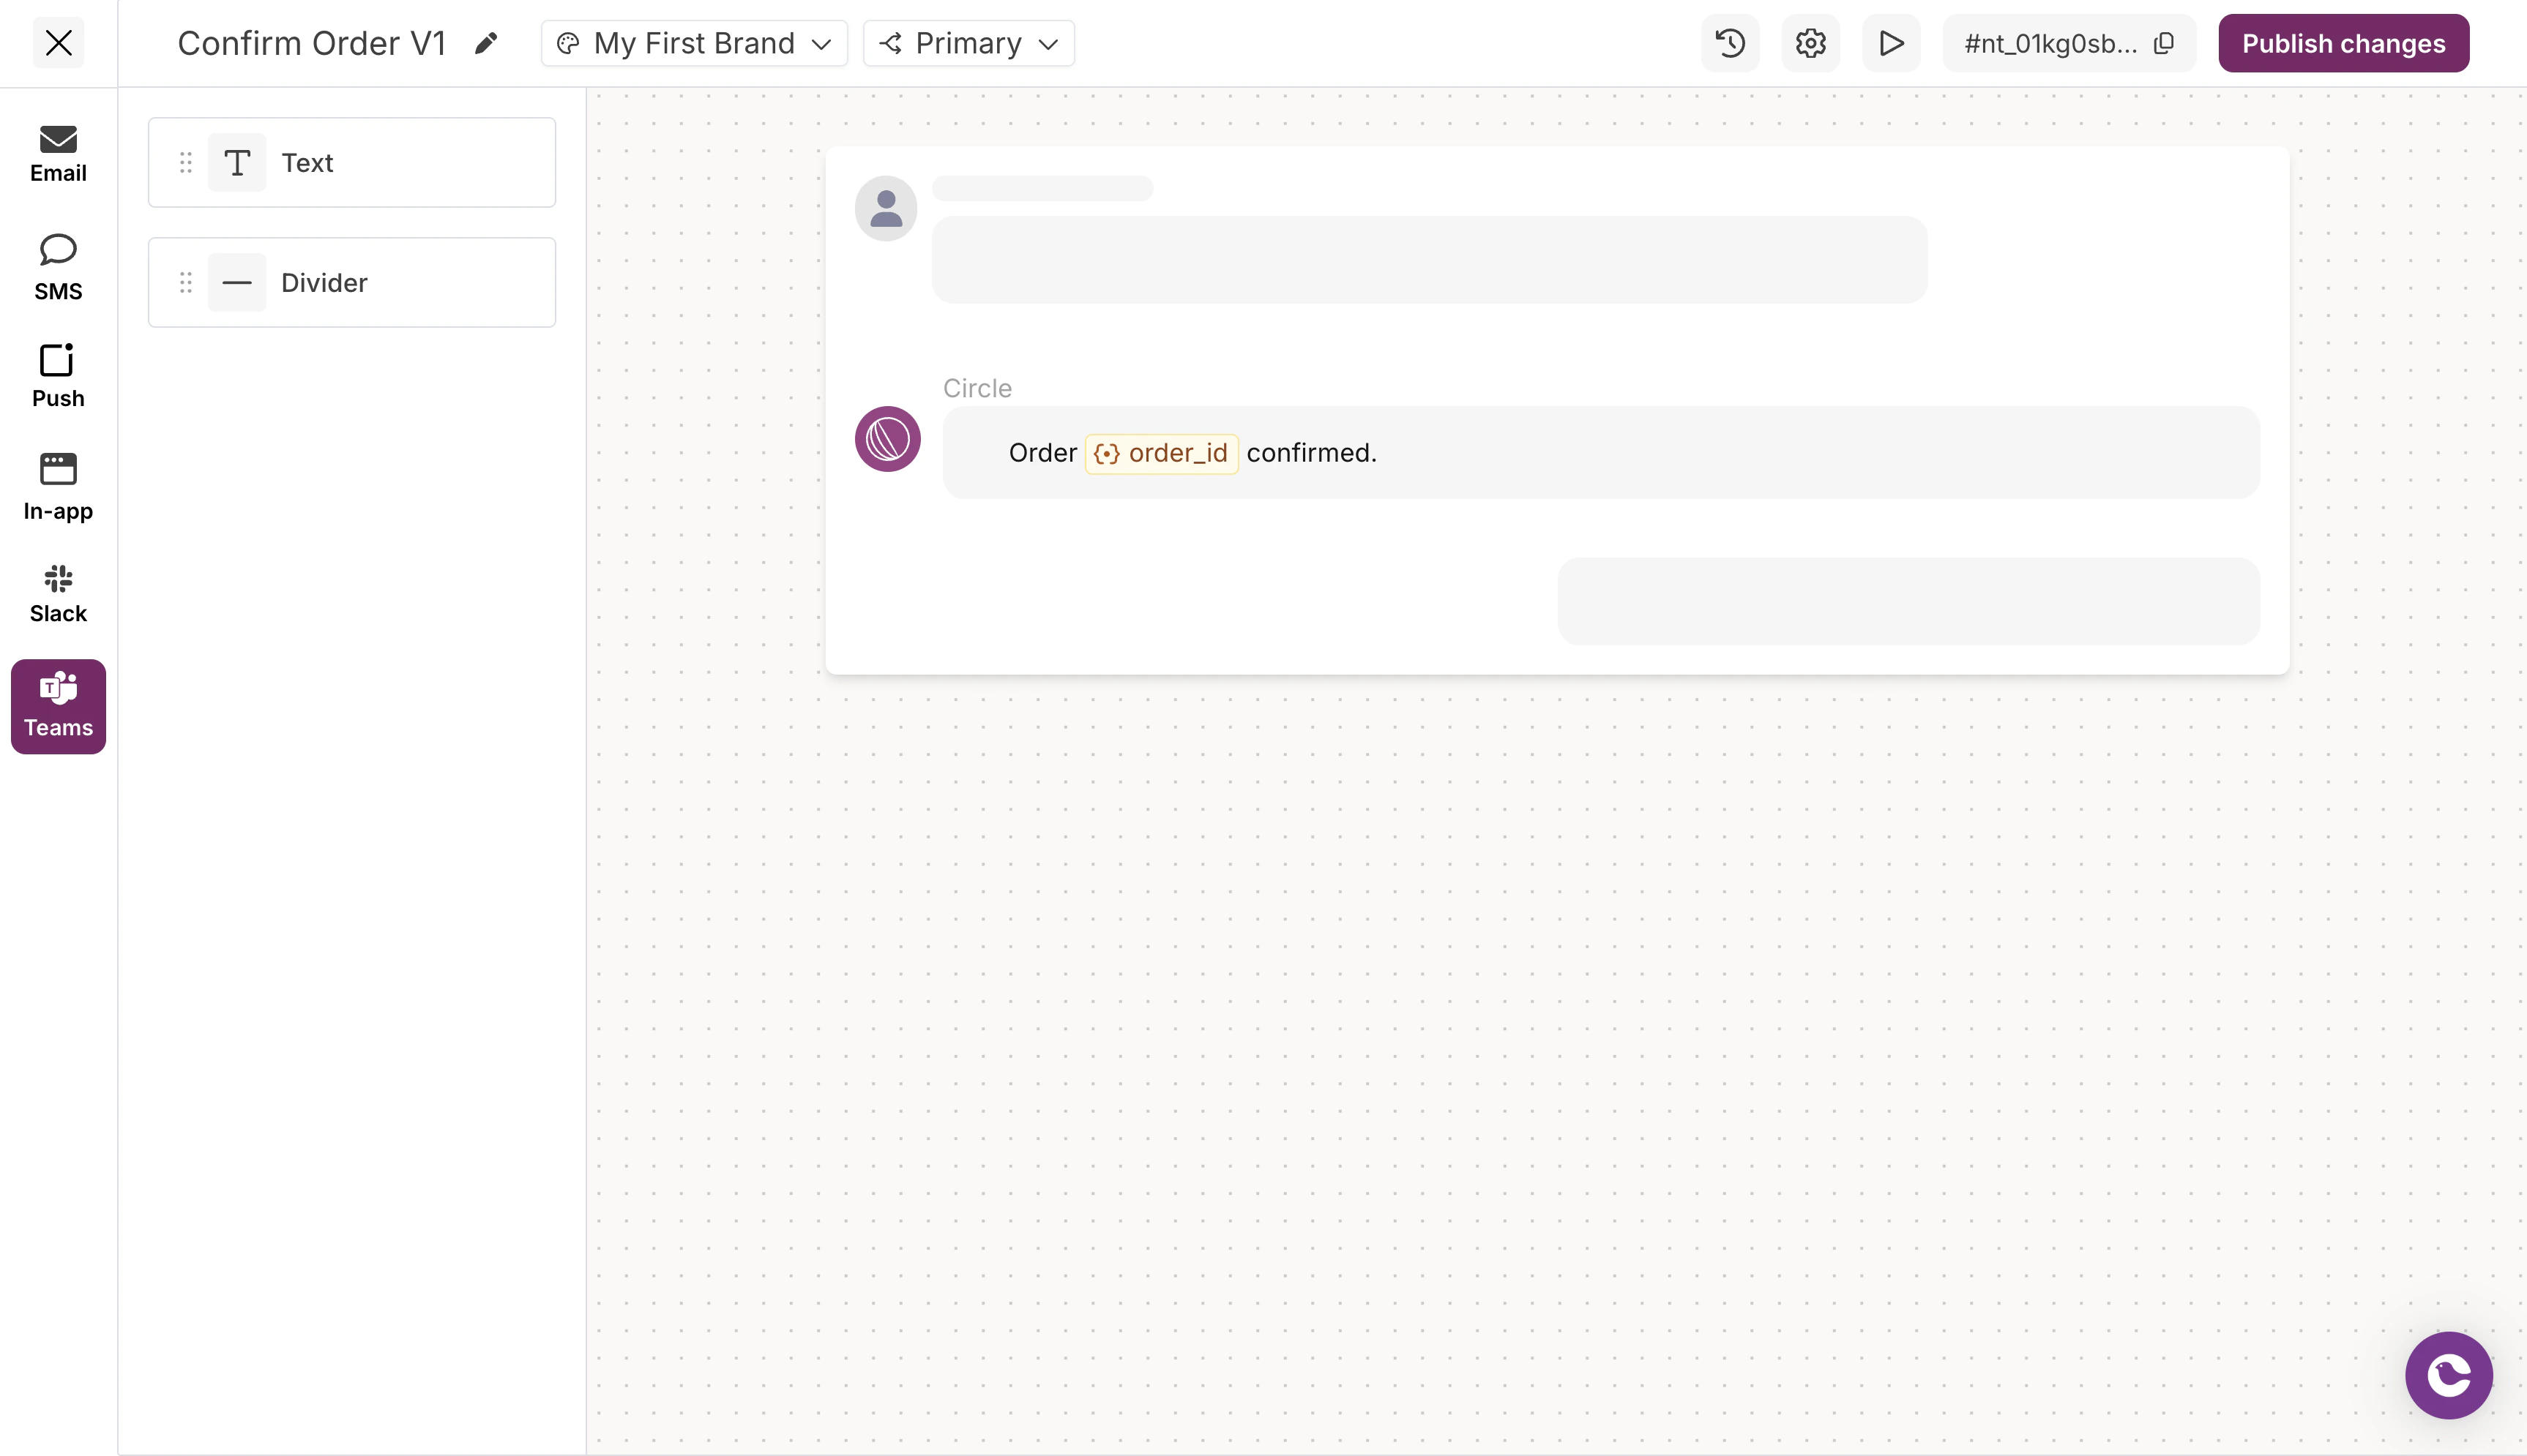Select the Push channel
This screenshot has width=2527, height=1456.
[x=56, y=375]
